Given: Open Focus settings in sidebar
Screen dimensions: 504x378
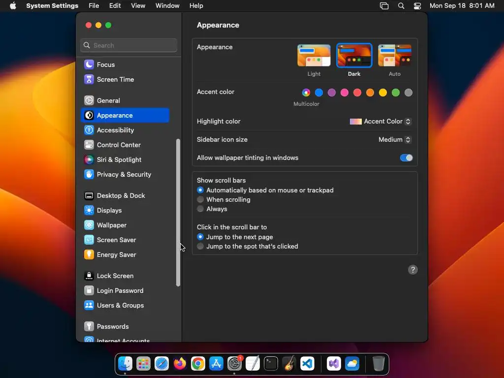Looking at the screenshot, I should point(126,64).
